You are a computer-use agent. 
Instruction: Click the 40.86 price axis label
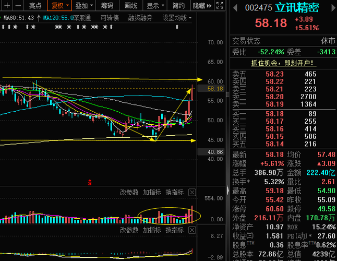(211, 152)
